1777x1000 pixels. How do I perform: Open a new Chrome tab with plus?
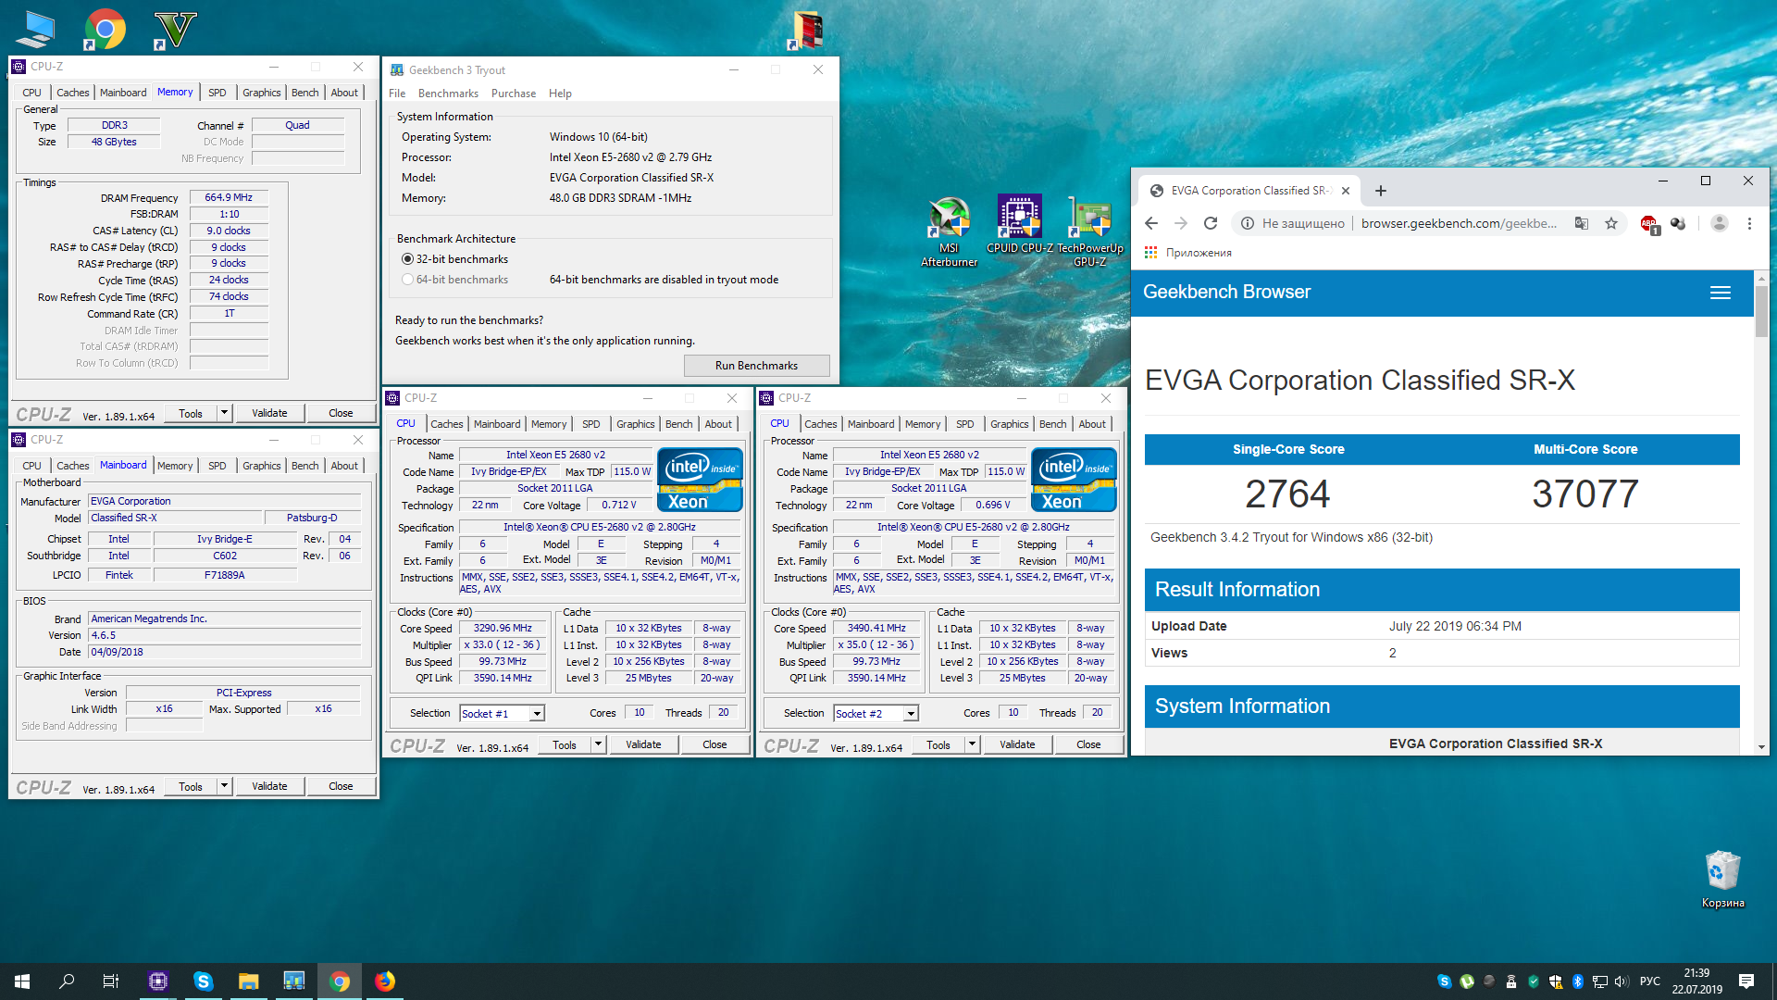coord(1381,191)
